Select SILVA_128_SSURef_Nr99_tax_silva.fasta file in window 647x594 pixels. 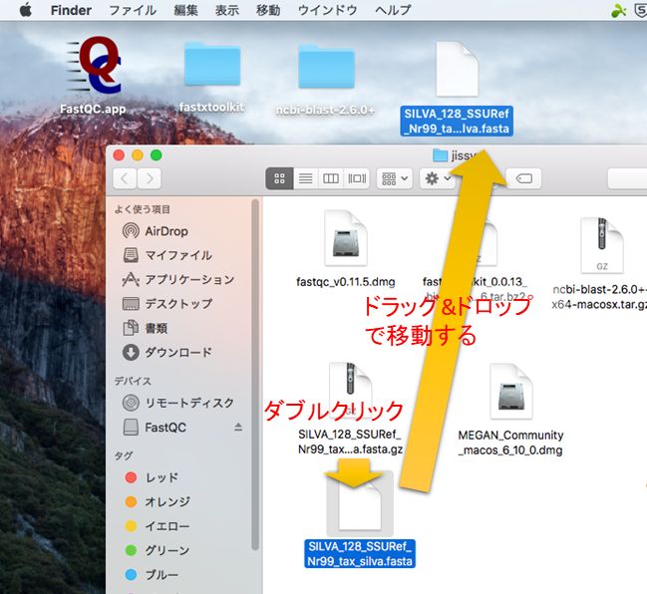(x=360, y=503)
